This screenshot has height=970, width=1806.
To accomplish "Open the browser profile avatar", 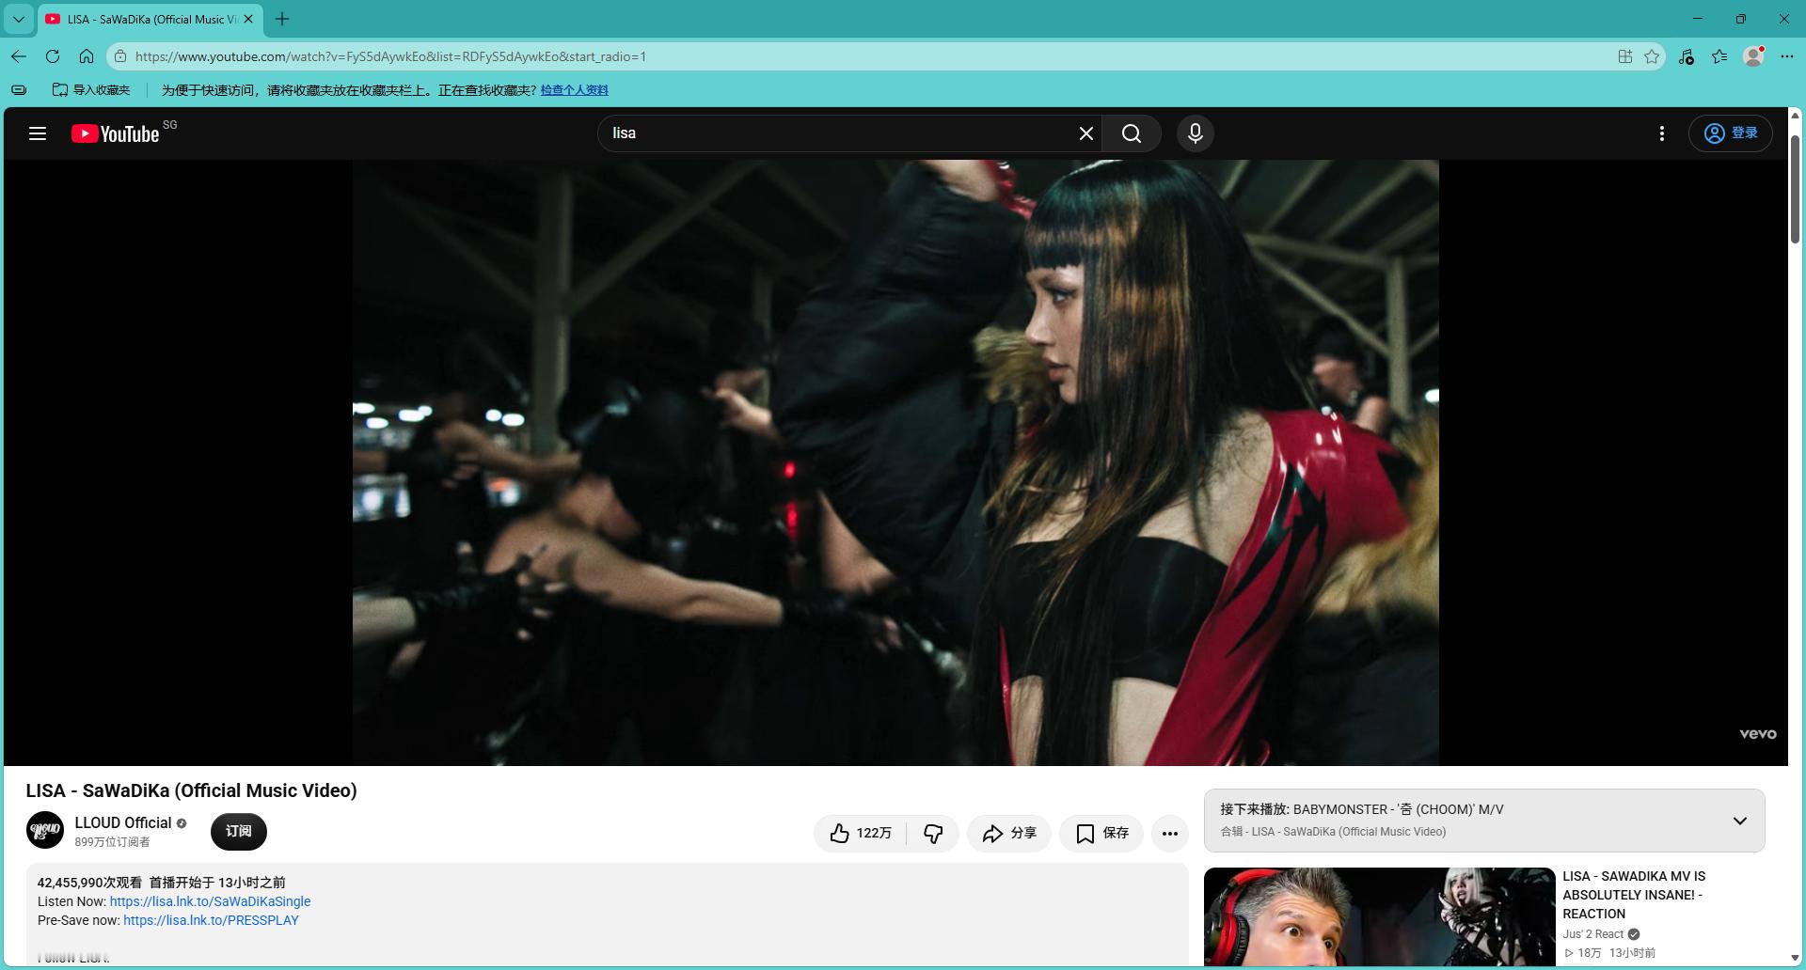I will [1753, 56].
